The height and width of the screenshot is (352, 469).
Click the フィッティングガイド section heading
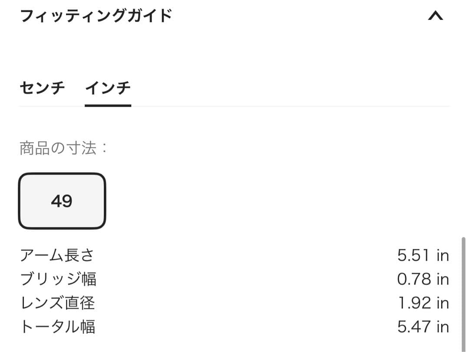(96, 16)
